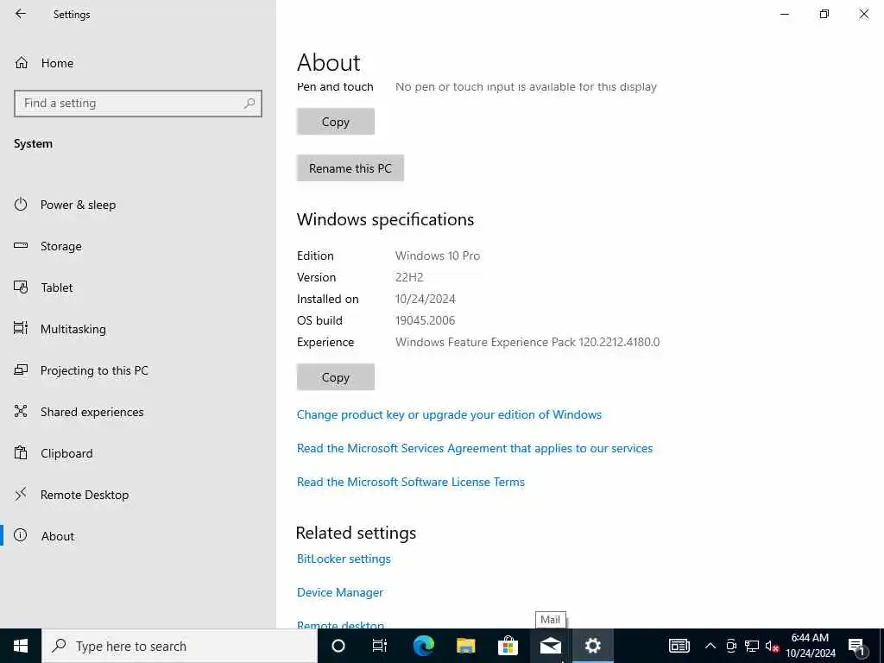The width and height of the screenshot is (884, 663).
Task: Open Cortana from the taskbar
Action: click(x=338, y=646)
